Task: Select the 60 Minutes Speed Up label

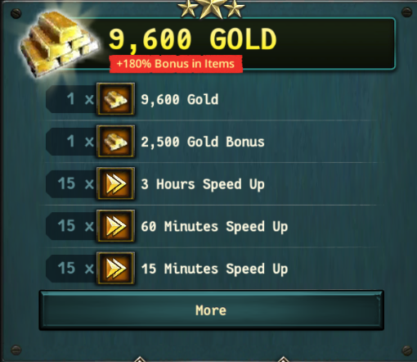Action: point(214,227)
